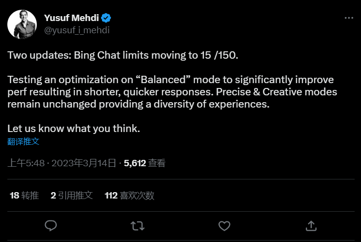The image size is (361, 242).
Task: Click the 5,612 查看 view count
Action: pyautogui.click(x=145, y=163)
